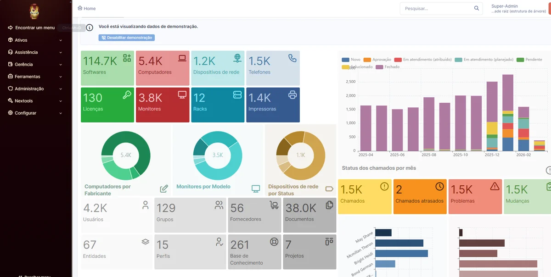Toggle the Novo series in chart legend
The height and width of the screenshot is (277, 551).
pos(351,60)
